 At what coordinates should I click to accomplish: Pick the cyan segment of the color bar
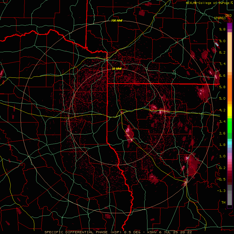pyautogui.click(x=230, y=143)
